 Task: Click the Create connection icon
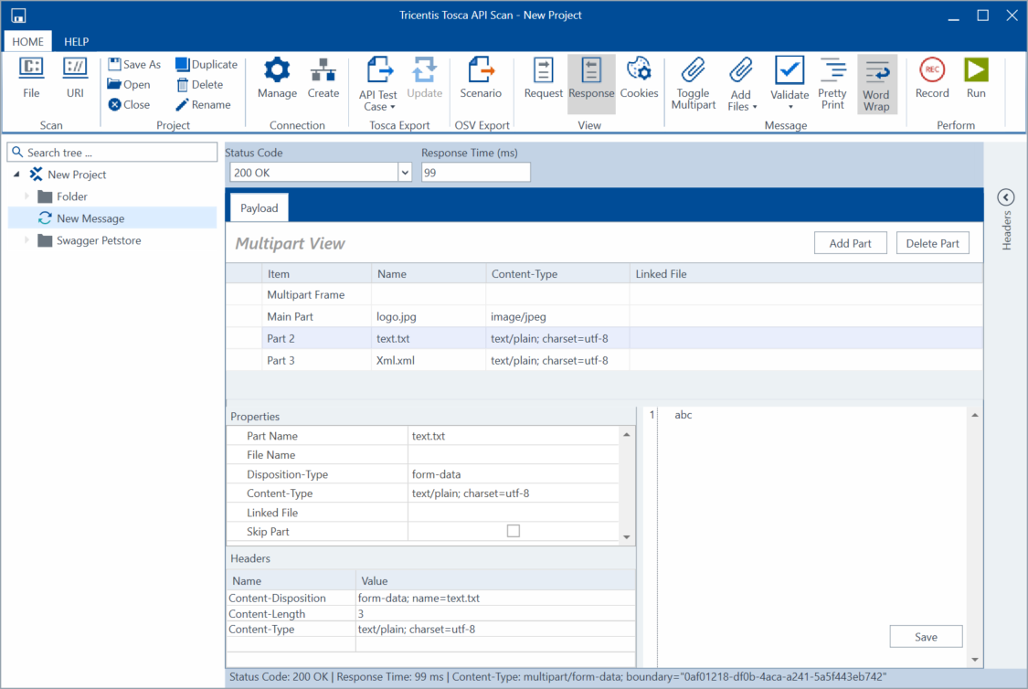323,70
